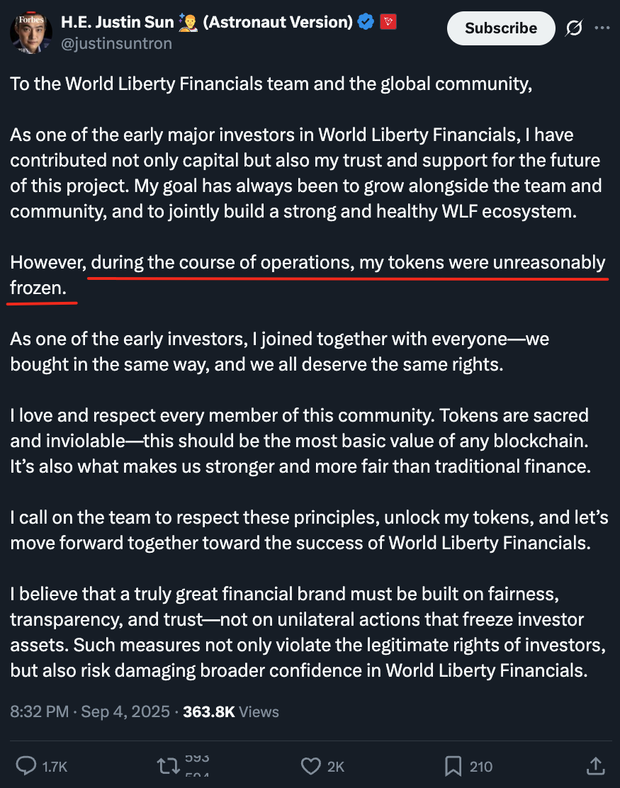Open the 8:32 PM Sep 4, 2025 timestamp

(x=90, y=711)
